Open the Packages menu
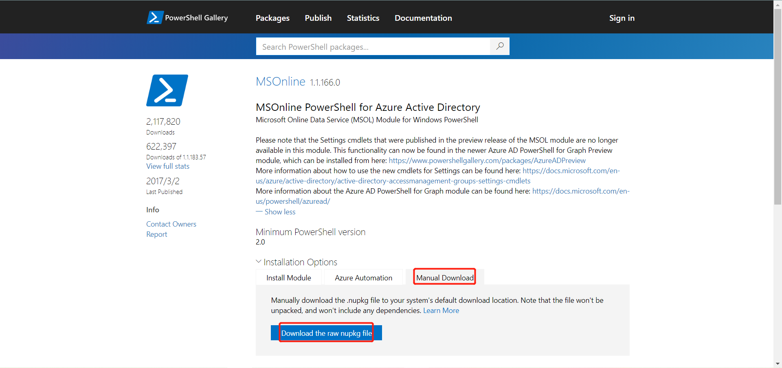 pos(272,18)
